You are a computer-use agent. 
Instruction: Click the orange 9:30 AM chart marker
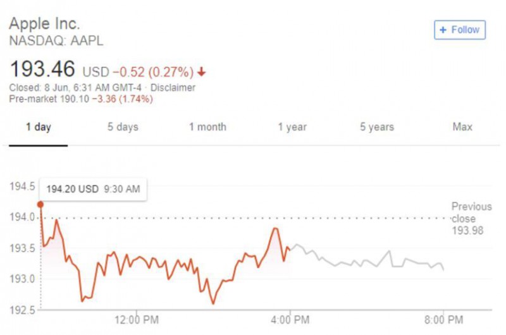(40, 204)
